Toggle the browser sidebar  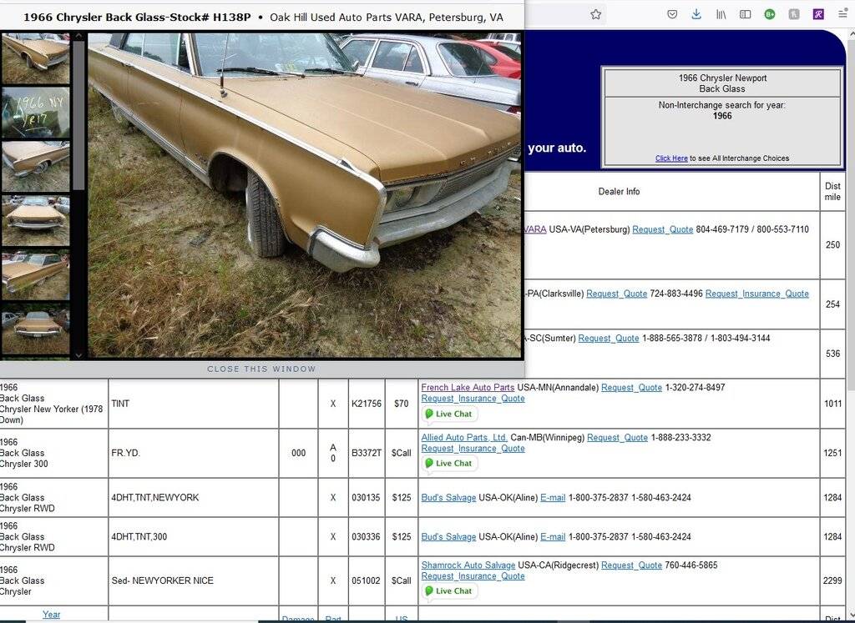pyautogui.click(x=744, y=14)
